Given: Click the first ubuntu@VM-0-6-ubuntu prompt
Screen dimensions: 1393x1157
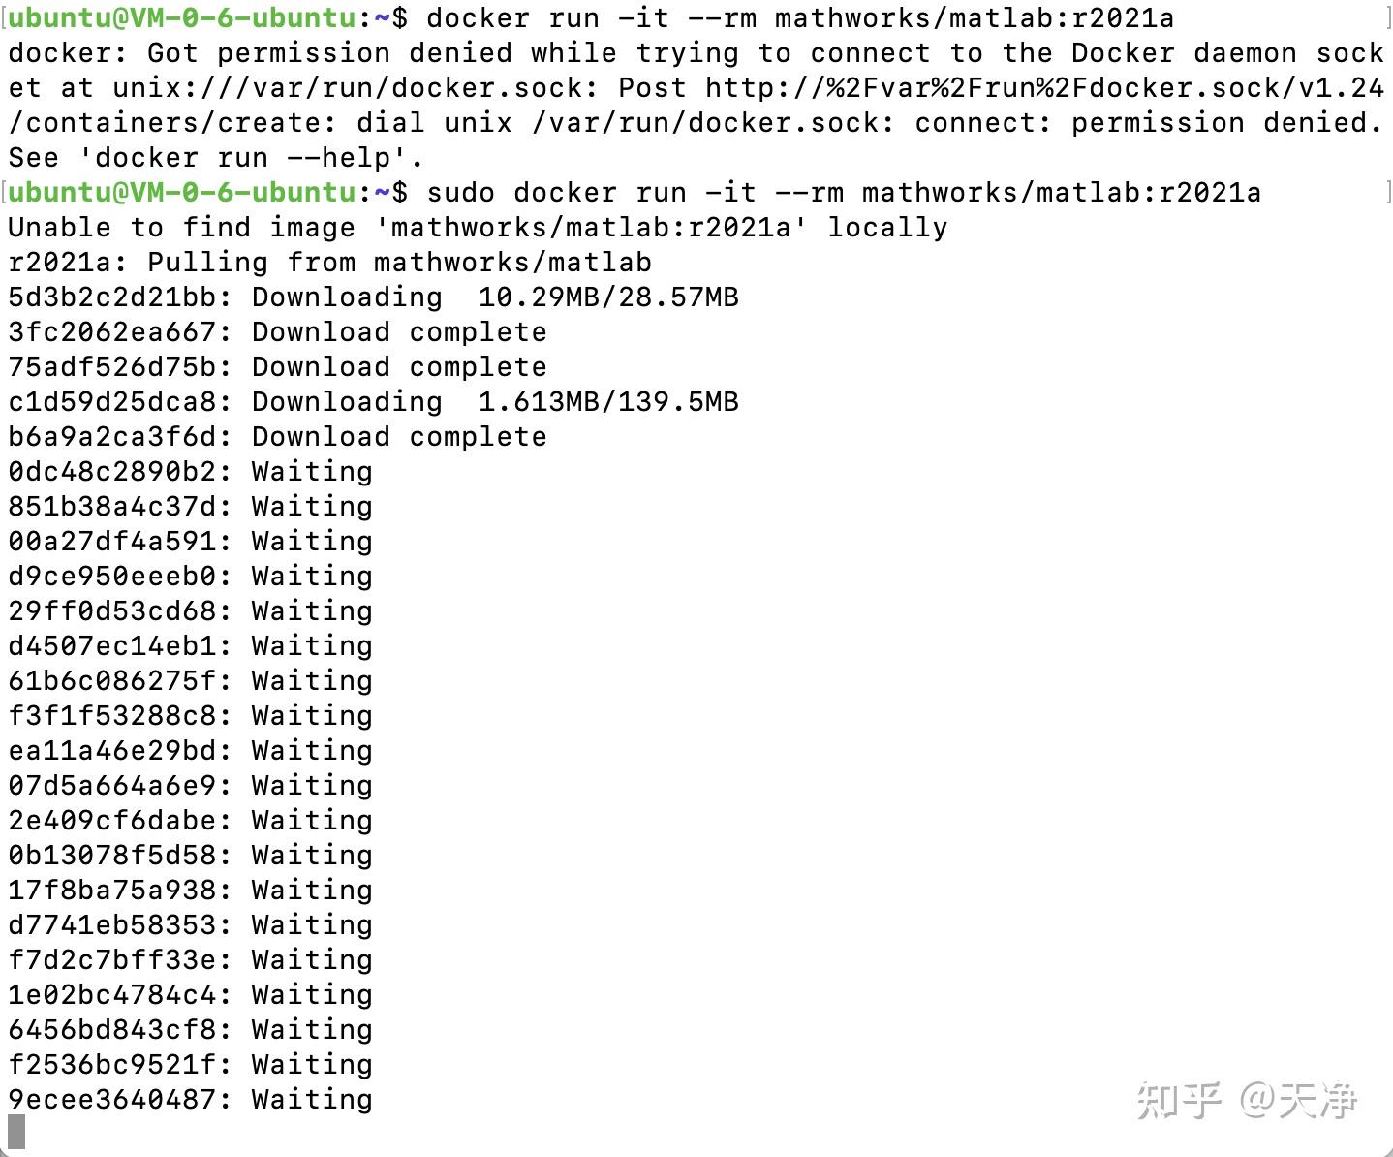Looking at the screenshot, I should click(181, 18).
